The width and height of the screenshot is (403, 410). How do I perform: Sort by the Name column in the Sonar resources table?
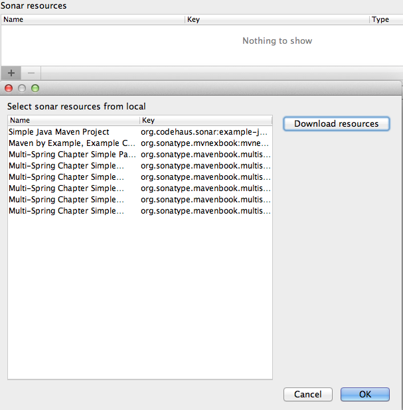click(x=93, y=19)
